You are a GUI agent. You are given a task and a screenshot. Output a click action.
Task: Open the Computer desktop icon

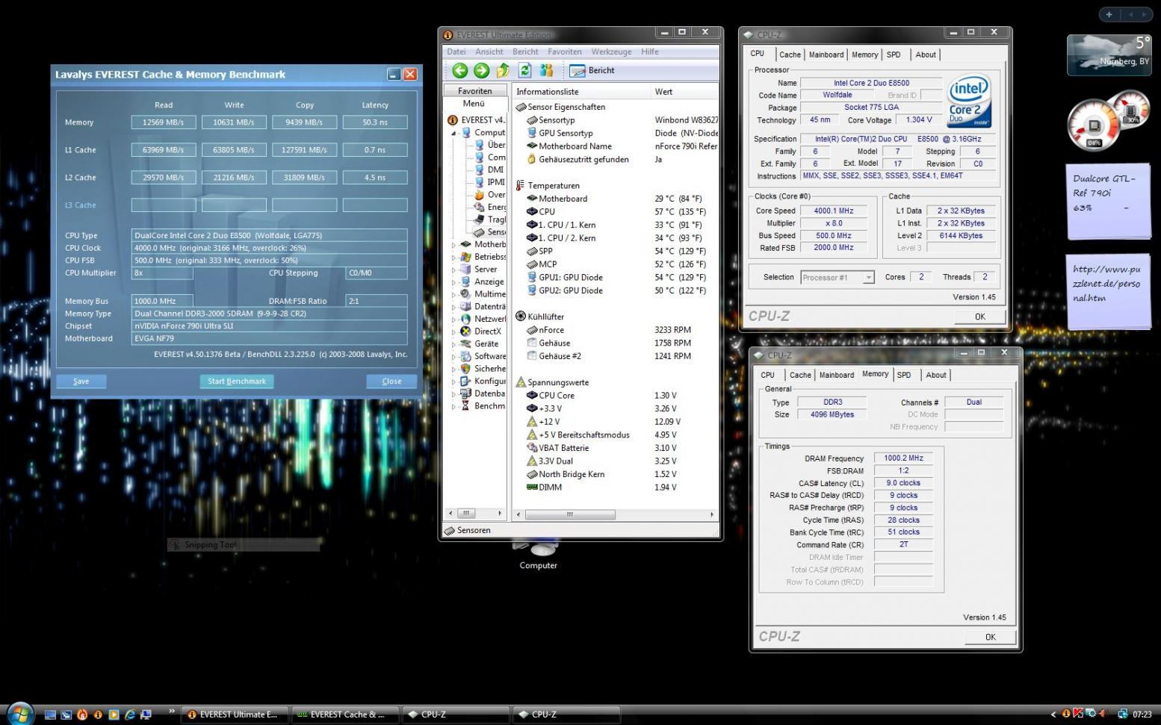tap(539, 556)
